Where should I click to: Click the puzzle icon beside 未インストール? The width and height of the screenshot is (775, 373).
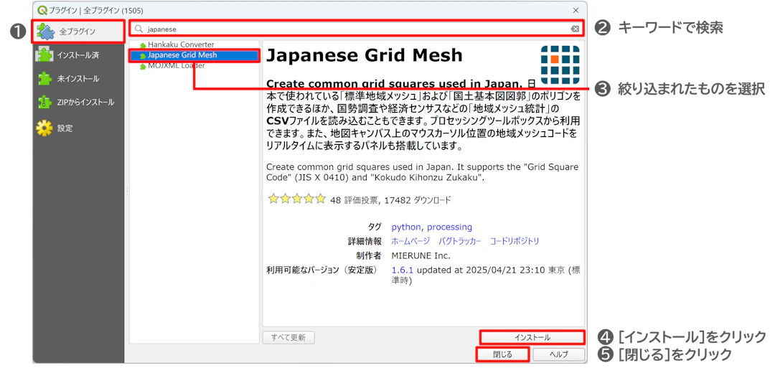pyautogui.click(x=45, y=79)
